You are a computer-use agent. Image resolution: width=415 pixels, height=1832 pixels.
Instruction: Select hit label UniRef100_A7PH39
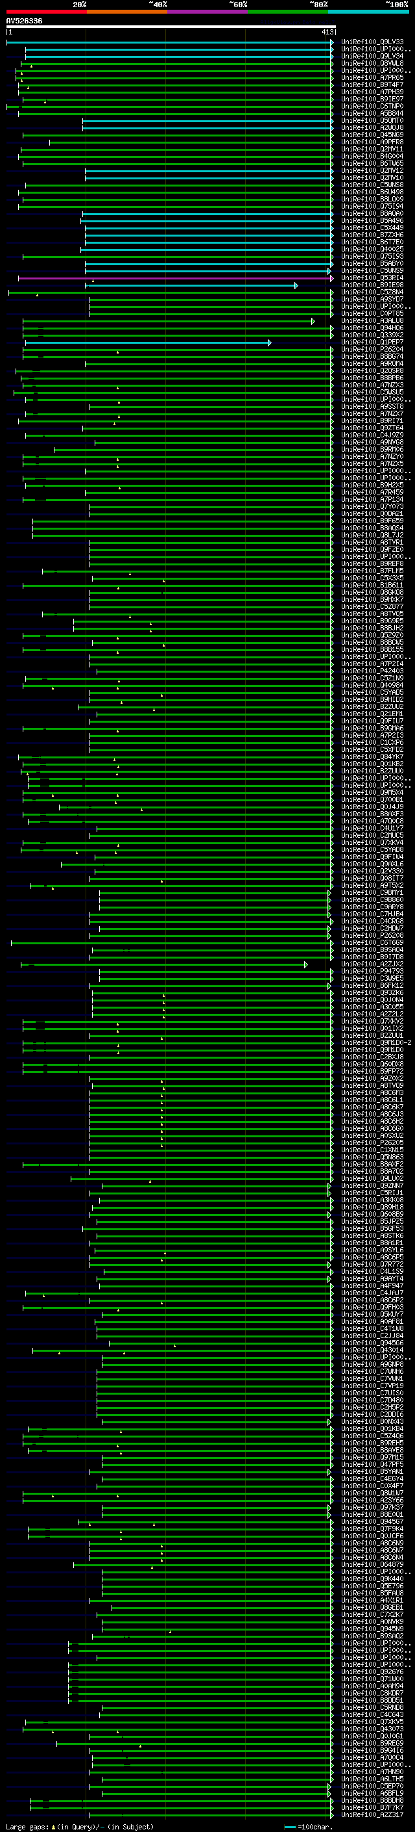click(372, 92)
